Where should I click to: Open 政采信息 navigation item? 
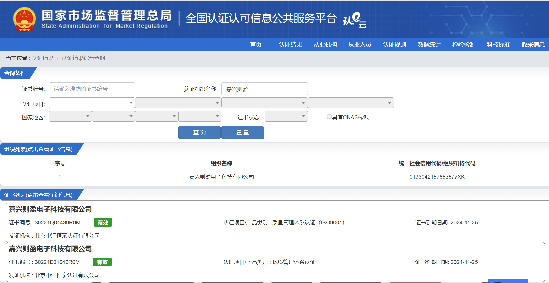click(x=533, y=44)
